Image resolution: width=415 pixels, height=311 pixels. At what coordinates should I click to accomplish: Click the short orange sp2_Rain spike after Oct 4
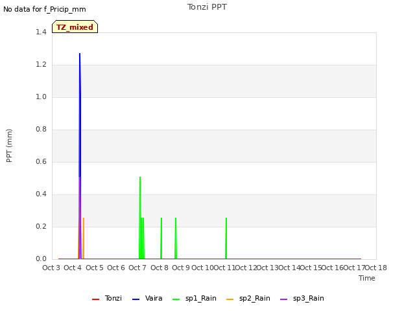(84, 238)
